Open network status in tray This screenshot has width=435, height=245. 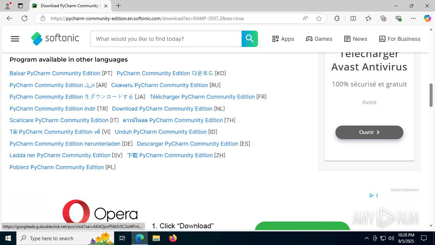point(383,238)
